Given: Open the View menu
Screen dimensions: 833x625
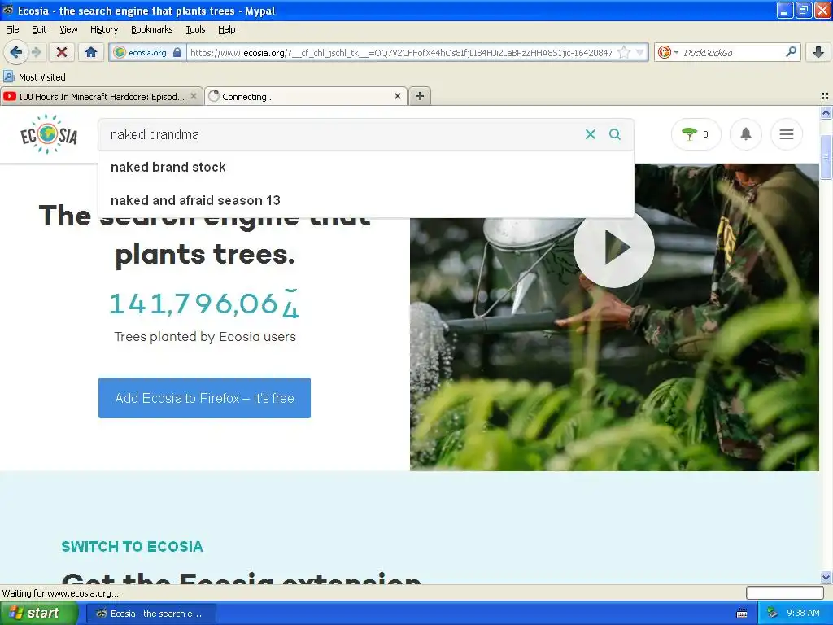Looking at the screenshot, I should tap(68, 29).
